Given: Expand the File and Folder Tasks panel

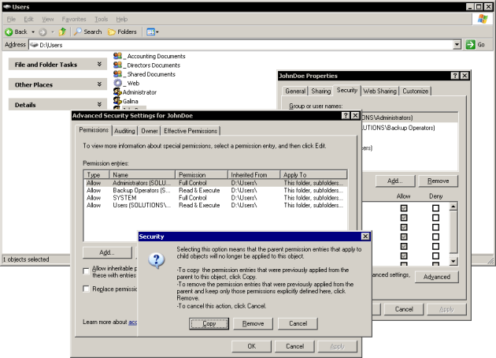Looking at the screenshot, I should pyautogui.click(x=99, y=64).
